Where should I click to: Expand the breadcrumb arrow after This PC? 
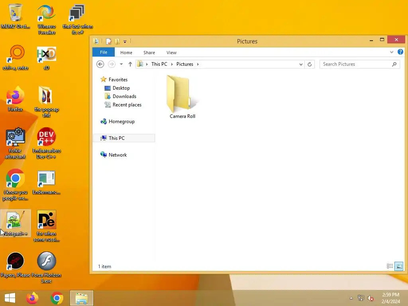tap(172, 64)
